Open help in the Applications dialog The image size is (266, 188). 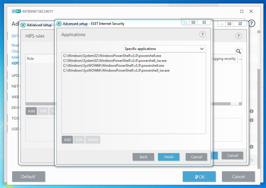pyautogui.click(x=202, y=34)
